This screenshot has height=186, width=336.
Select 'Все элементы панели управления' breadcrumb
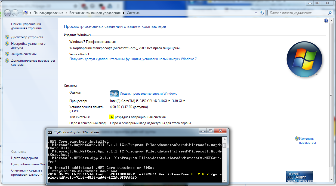point(95,13)
